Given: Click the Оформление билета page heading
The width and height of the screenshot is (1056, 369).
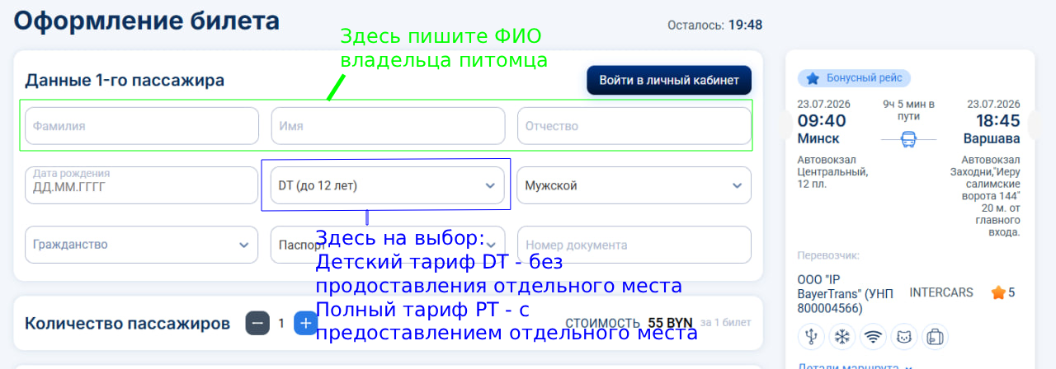Looking at the screenshot, I should pyautogui.click(x=147, y=21).
